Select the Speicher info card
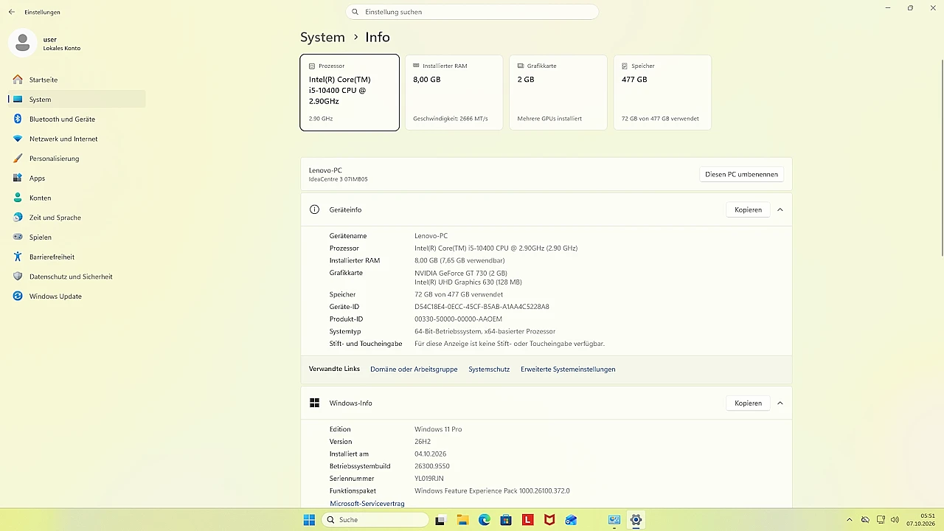This screenshot has width=944, height=531. (x=662, y=92)
